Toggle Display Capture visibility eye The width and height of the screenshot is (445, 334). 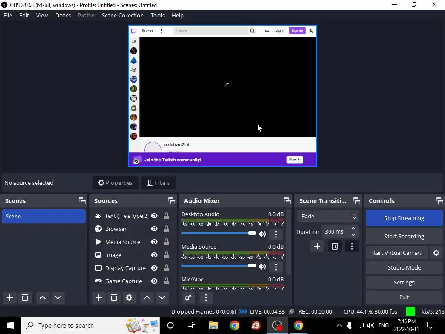click(154, 268)
